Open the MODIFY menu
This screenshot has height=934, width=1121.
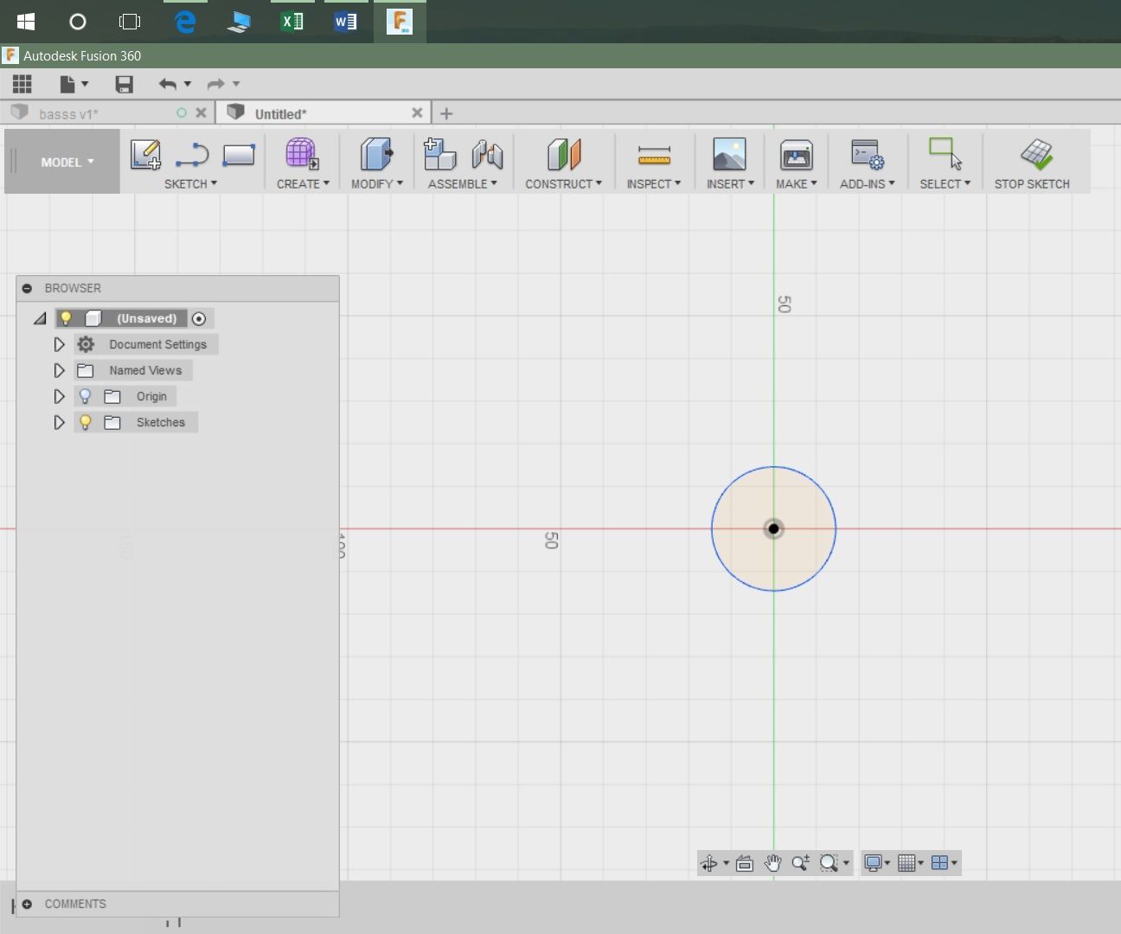coord(377,183)
